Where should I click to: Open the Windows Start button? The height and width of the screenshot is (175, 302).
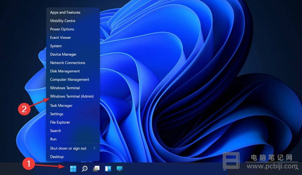tap(73, 169)
